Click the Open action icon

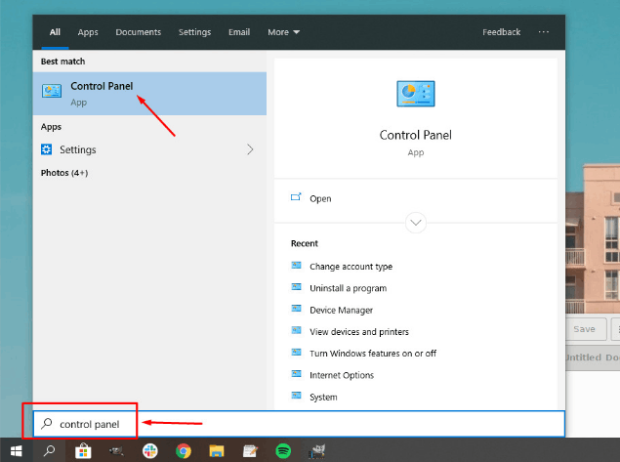296,197
